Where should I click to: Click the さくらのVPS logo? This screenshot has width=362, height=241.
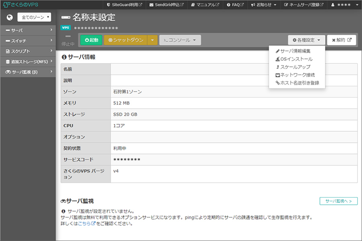point(21,4)
